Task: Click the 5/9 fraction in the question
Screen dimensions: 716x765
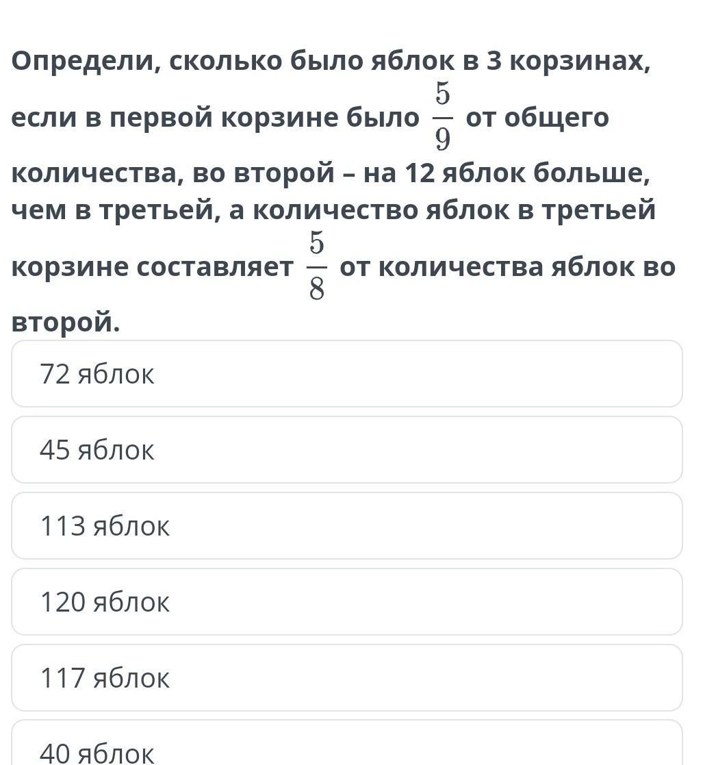Action: [442, 118]
